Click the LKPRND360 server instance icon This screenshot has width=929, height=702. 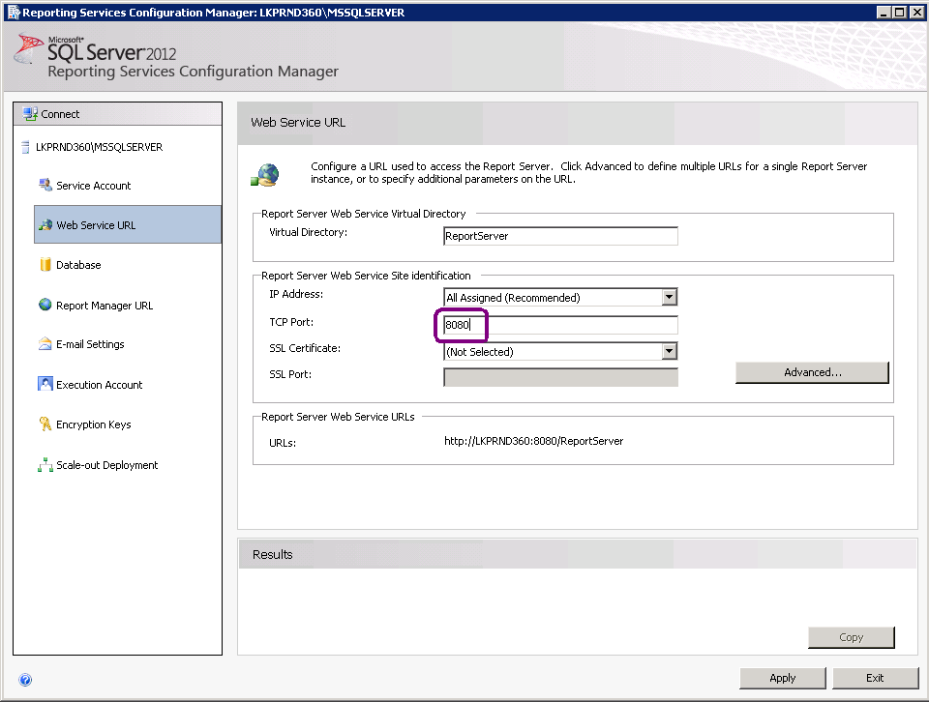(25, 147)
